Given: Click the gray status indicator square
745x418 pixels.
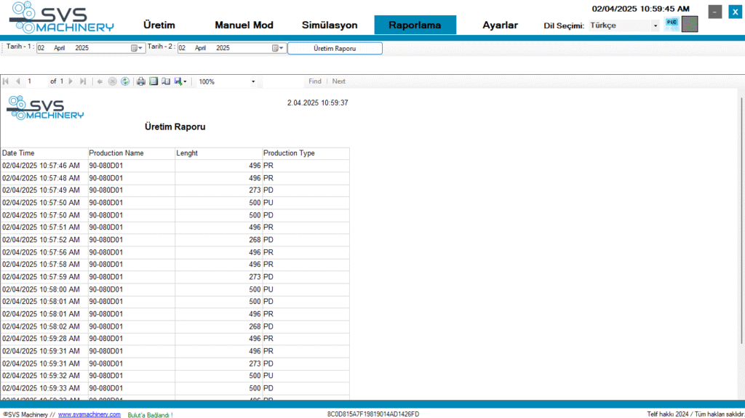Looking at the screenshot, I should (690, 24).
